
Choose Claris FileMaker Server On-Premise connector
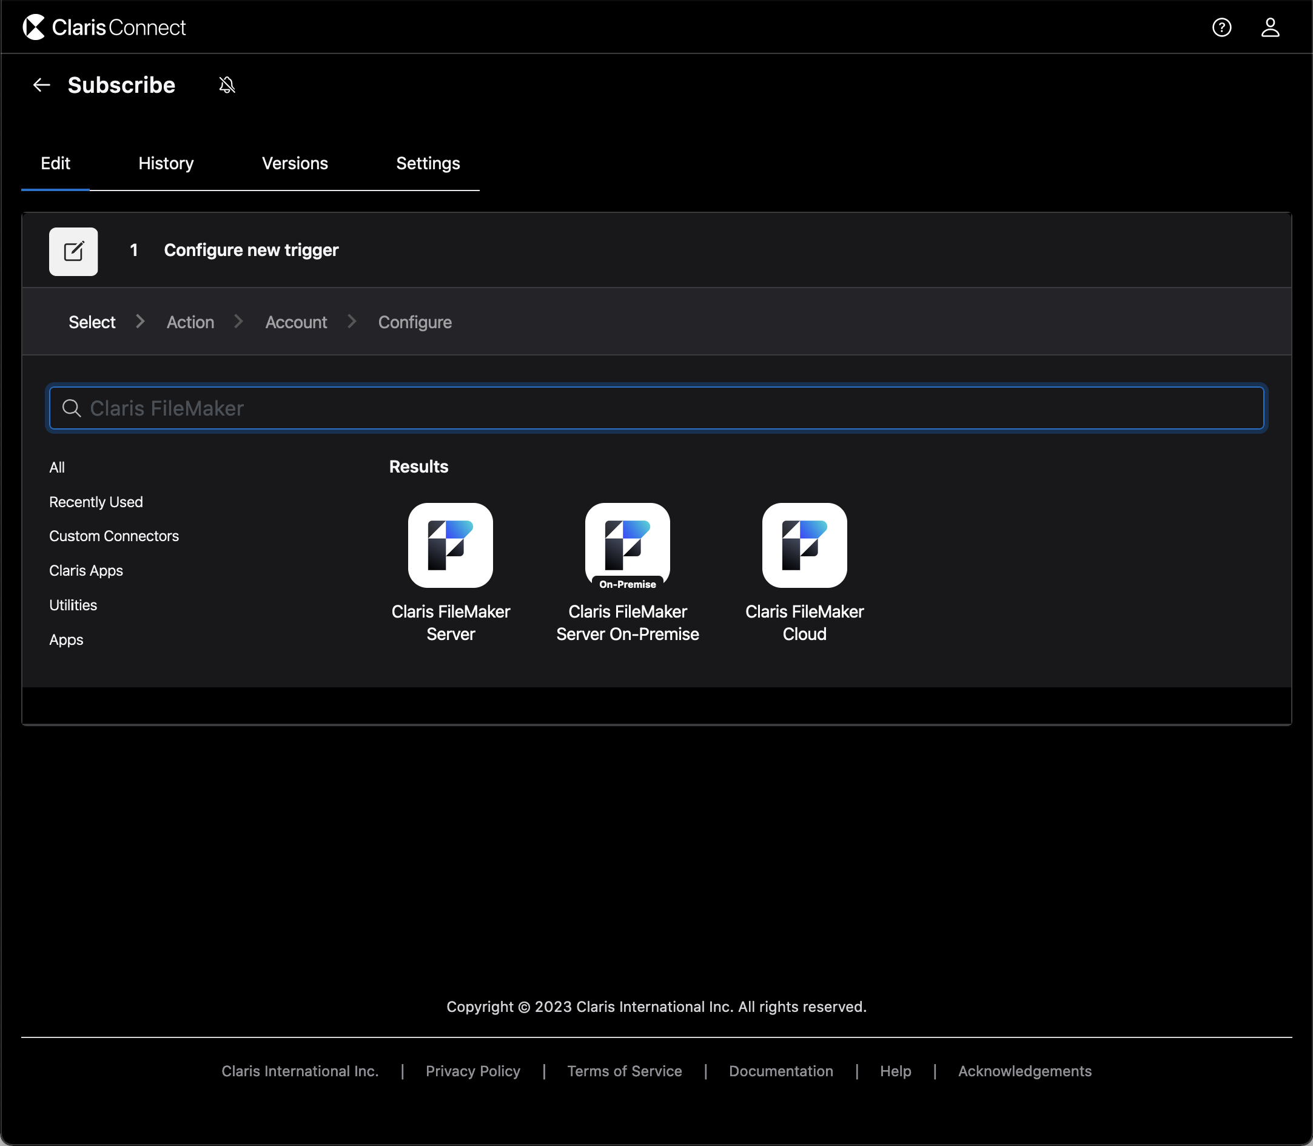tap(627, 545)
